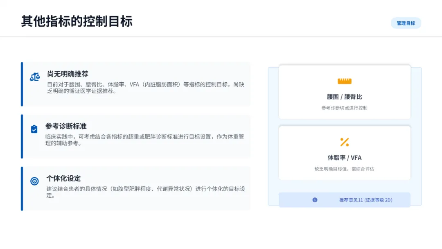
Task: Click the clipboard checkmark icon
Action: 34,129
